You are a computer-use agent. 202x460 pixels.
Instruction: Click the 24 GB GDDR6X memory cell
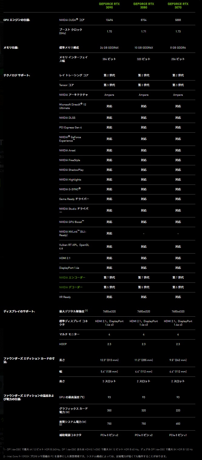click(x=109, y=48)
